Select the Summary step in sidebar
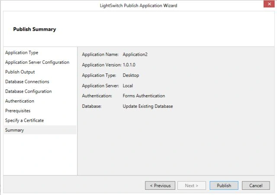This screenshot has width=277, height=195. coord(40,130)
